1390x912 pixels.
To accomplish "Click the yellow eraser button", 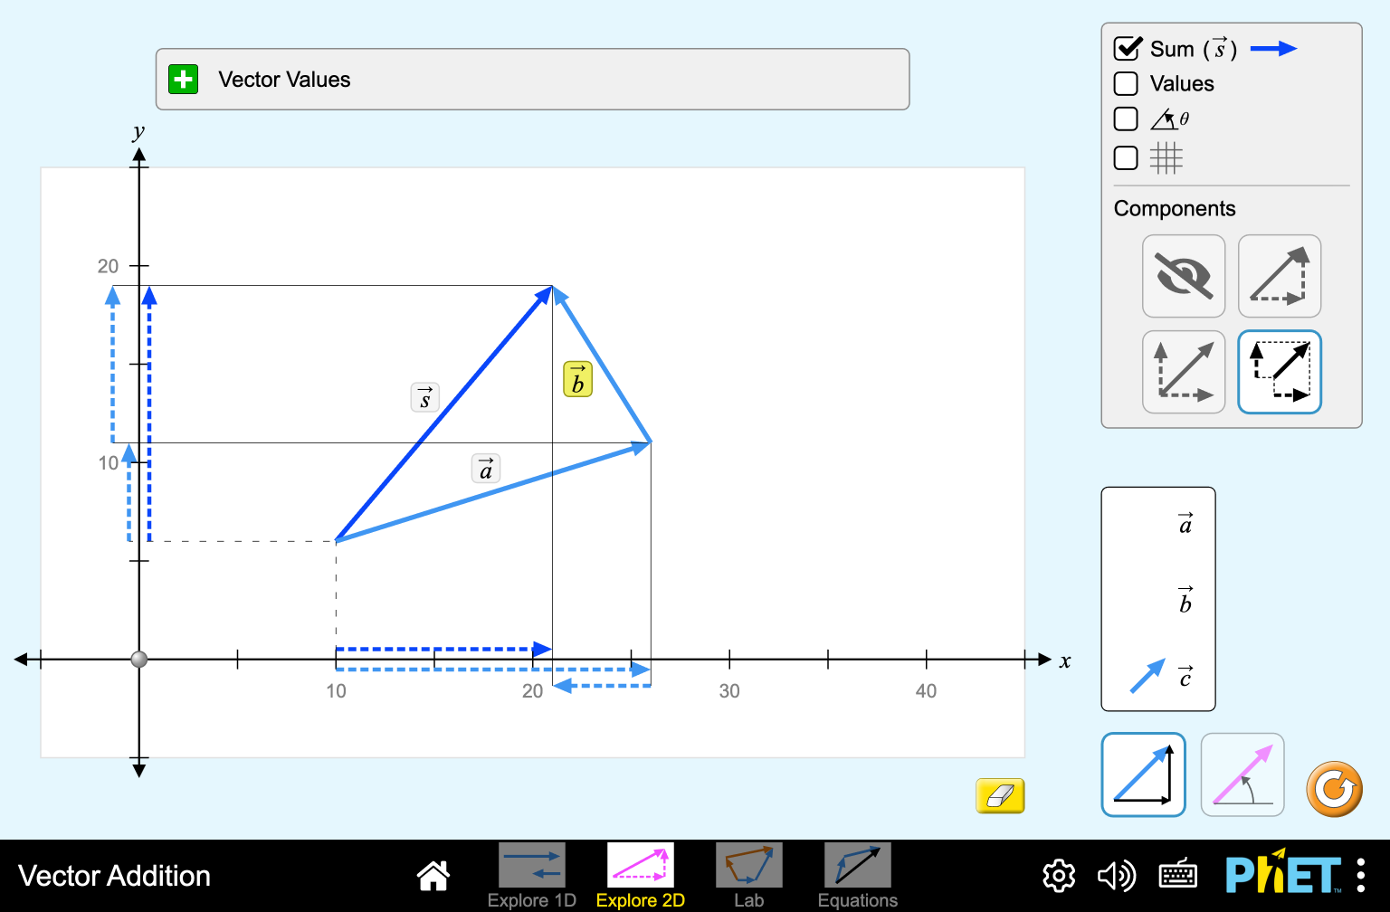I will [x=1000, y=796].
